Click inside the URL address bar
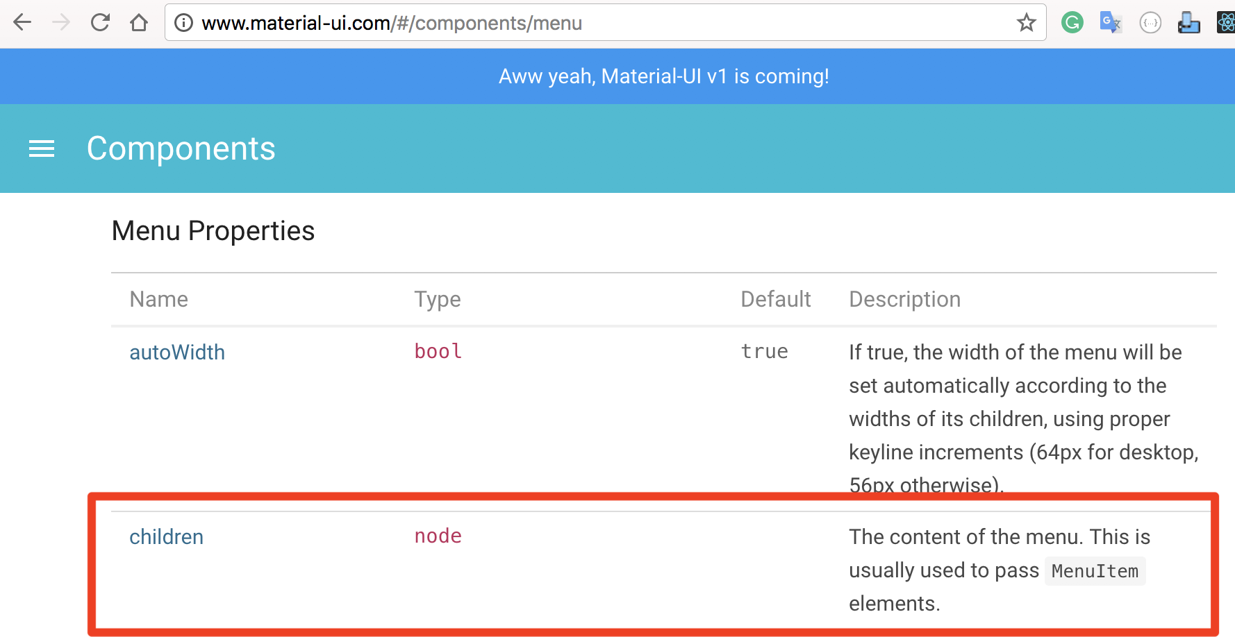 (486, 22)
